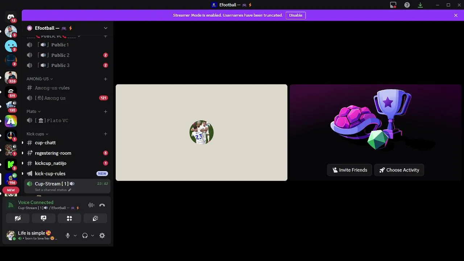
Task: Mute the microphone
Action: [x=67, y=235]
